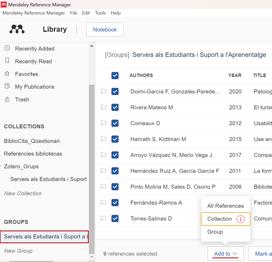
Task: Click the Recently Read bookmark icon
Action: pos(7,61)
